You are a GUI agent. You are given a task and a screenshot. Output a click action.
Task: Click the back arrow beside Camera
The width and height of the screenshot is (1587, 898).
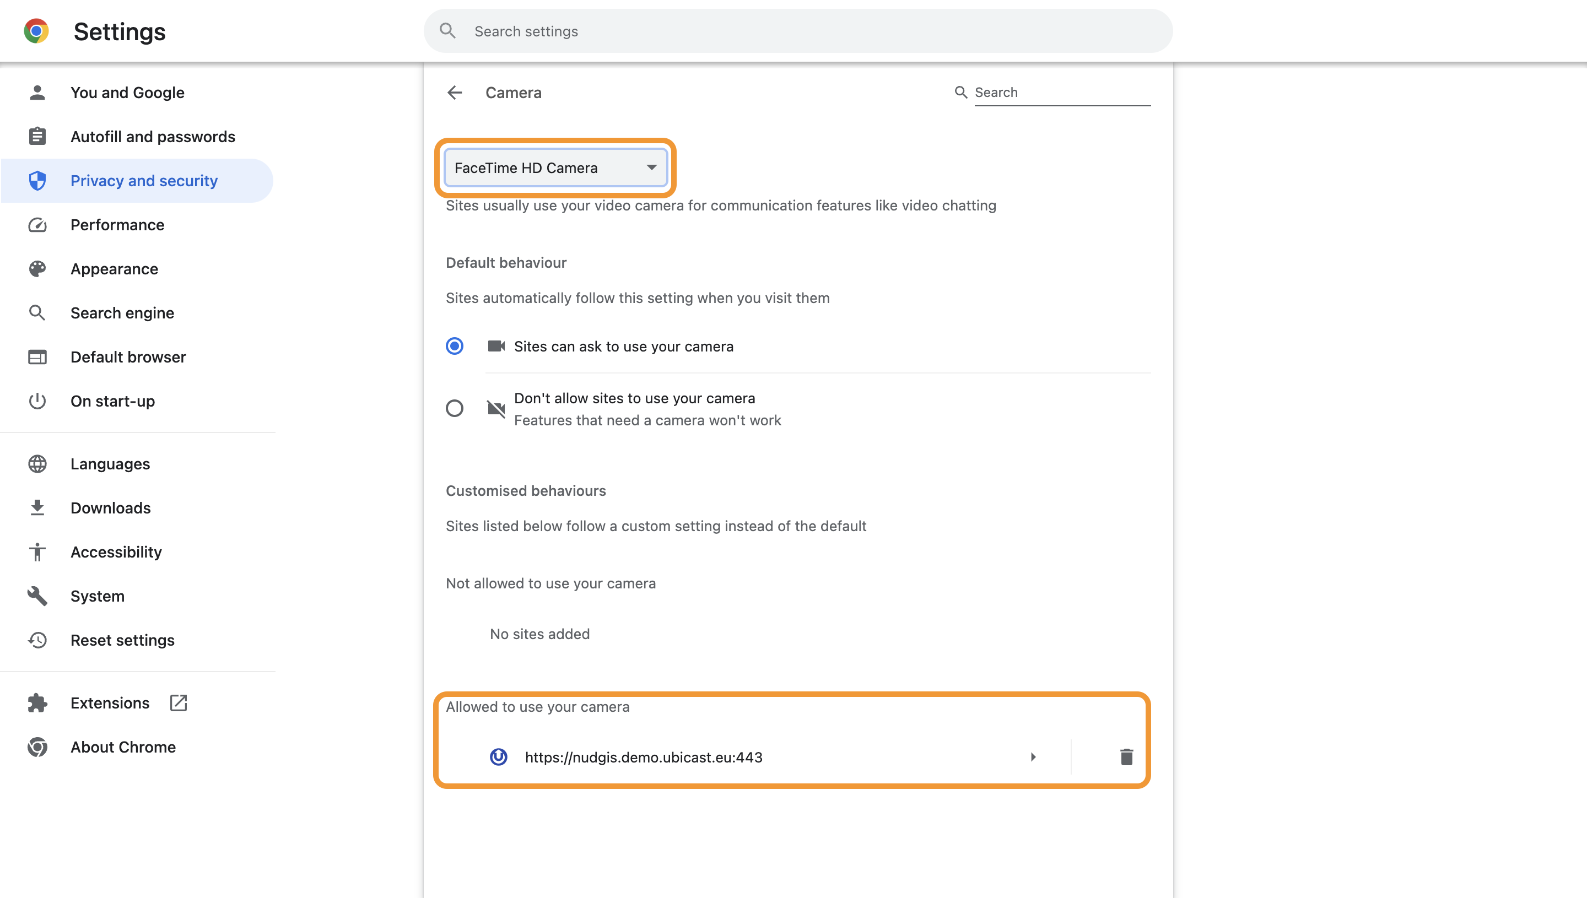coord(455,93)
